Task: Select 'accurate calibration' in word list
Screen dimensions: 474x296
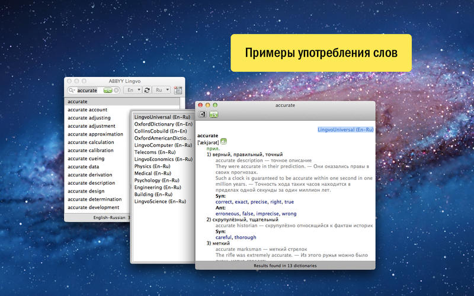Action: tap(91, 150)
